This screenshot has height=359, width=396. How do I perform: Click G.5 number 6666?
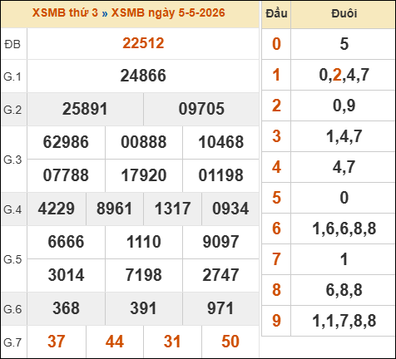point(66,242)
